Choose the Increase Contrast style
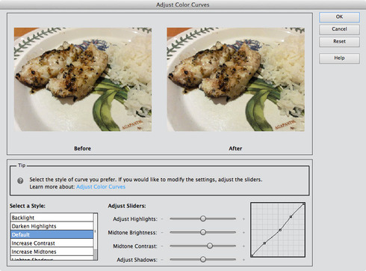Viewport: 366px width, 271px height. pos(52,243)
